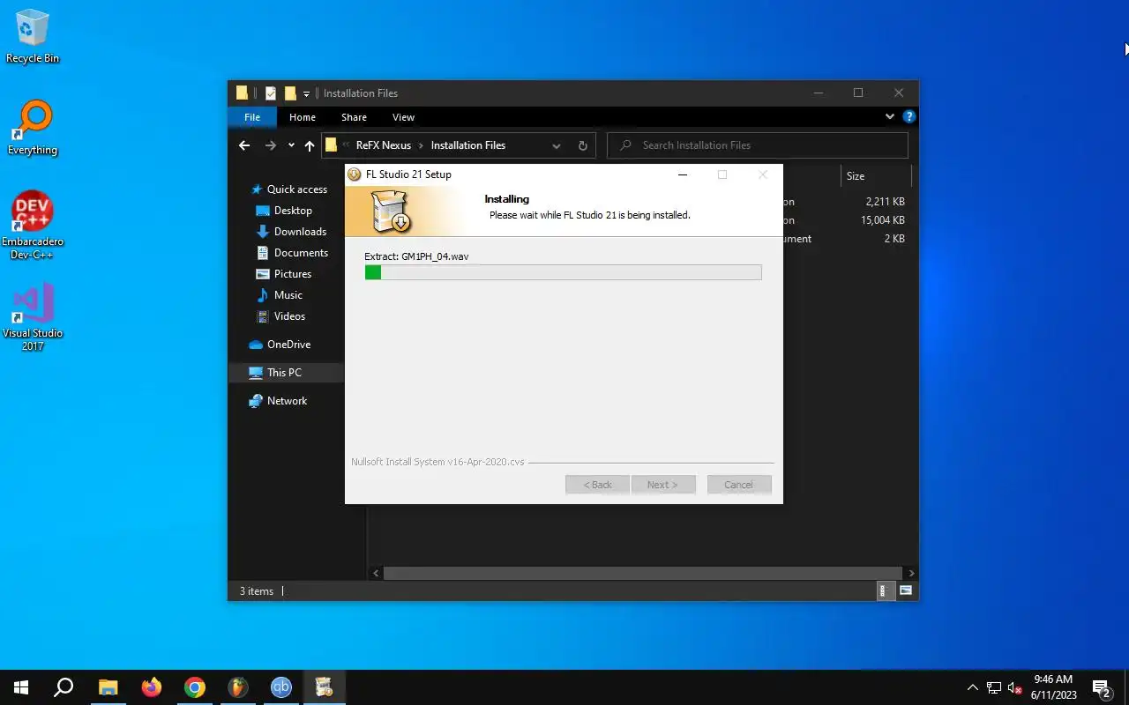Click scroll right arrow in Explorer file list
This screenshot has height=705, width=1129.
(x=911, y=573)
